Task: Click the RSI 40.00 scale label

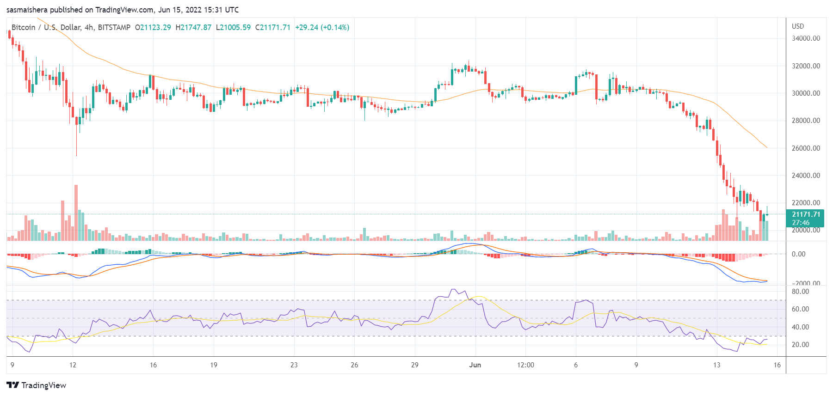Action: point(800,327)
